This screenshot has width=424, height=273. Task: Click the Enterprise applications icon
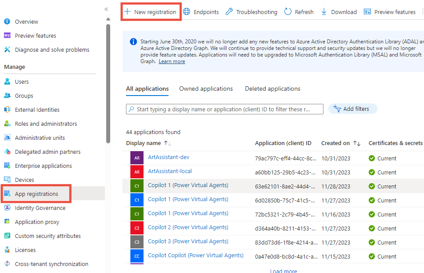coord(7,166)
